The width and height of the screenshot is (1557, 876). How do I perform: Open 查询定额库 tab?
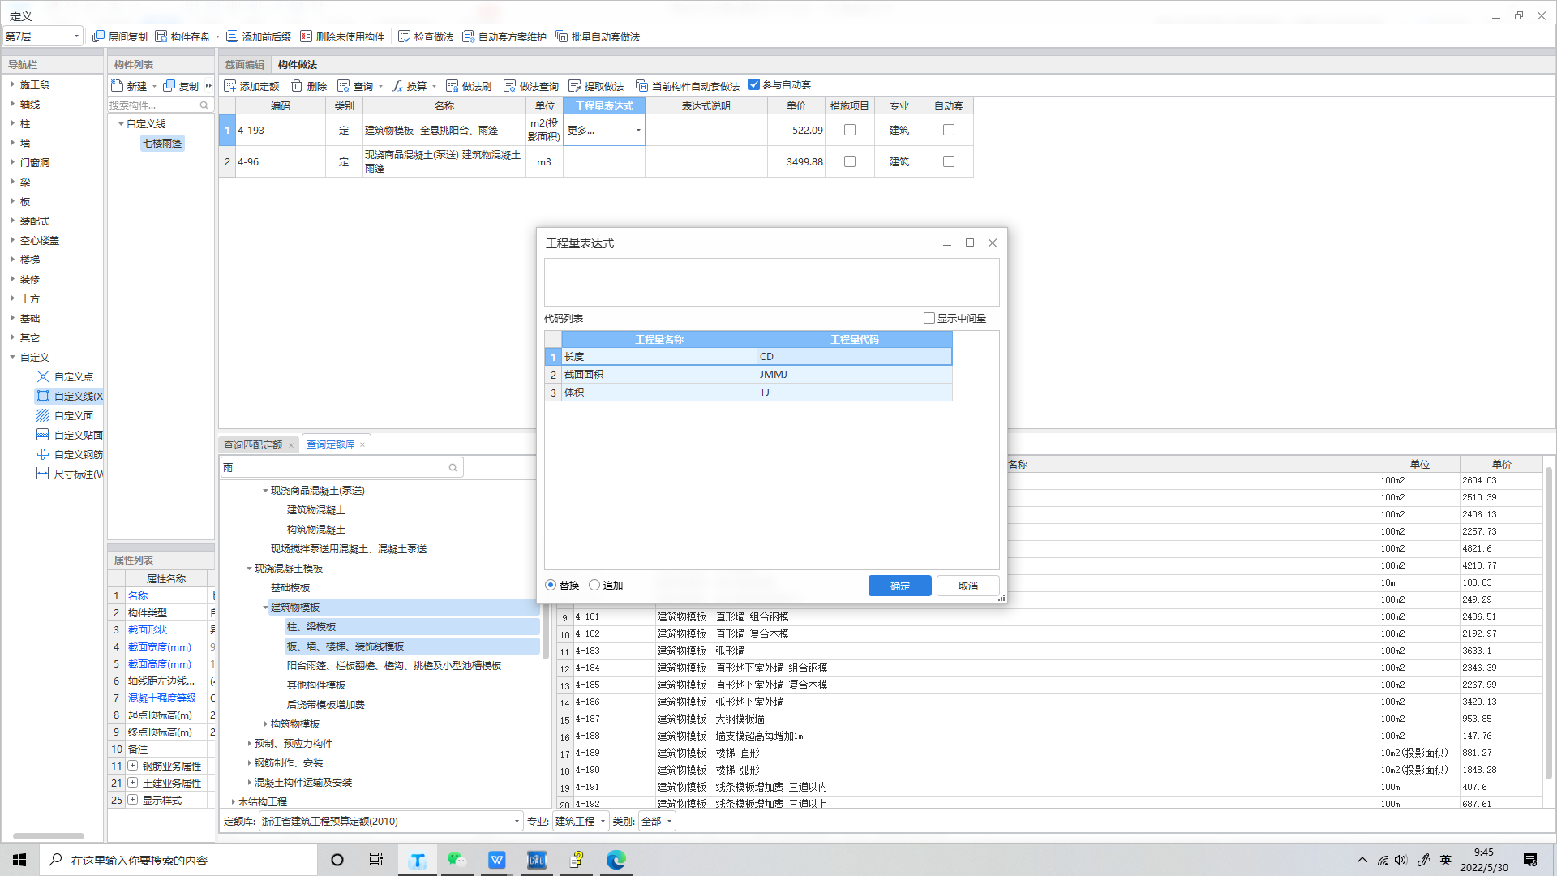coord(330,444)
